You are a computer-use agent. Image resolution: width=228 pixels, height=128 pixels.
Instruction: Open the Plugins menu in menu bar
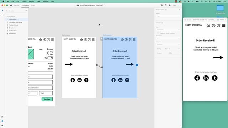tap(31, 1)
